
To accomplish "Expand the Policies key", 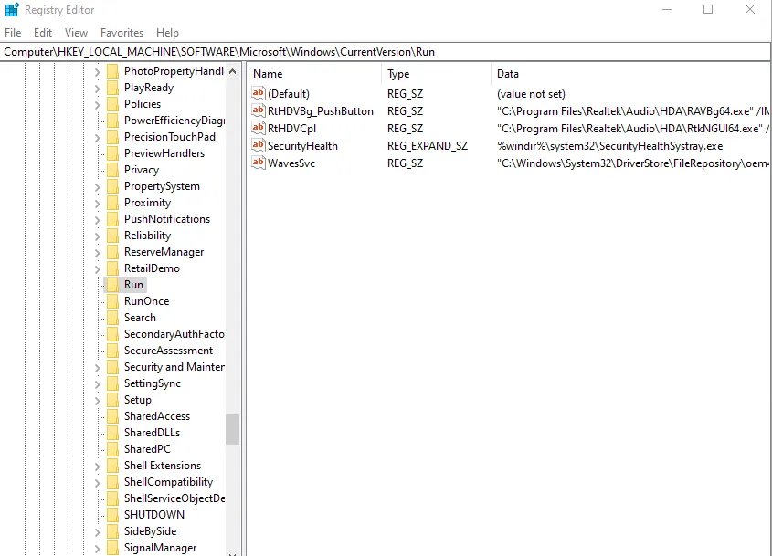I will [x=98, y=104].
